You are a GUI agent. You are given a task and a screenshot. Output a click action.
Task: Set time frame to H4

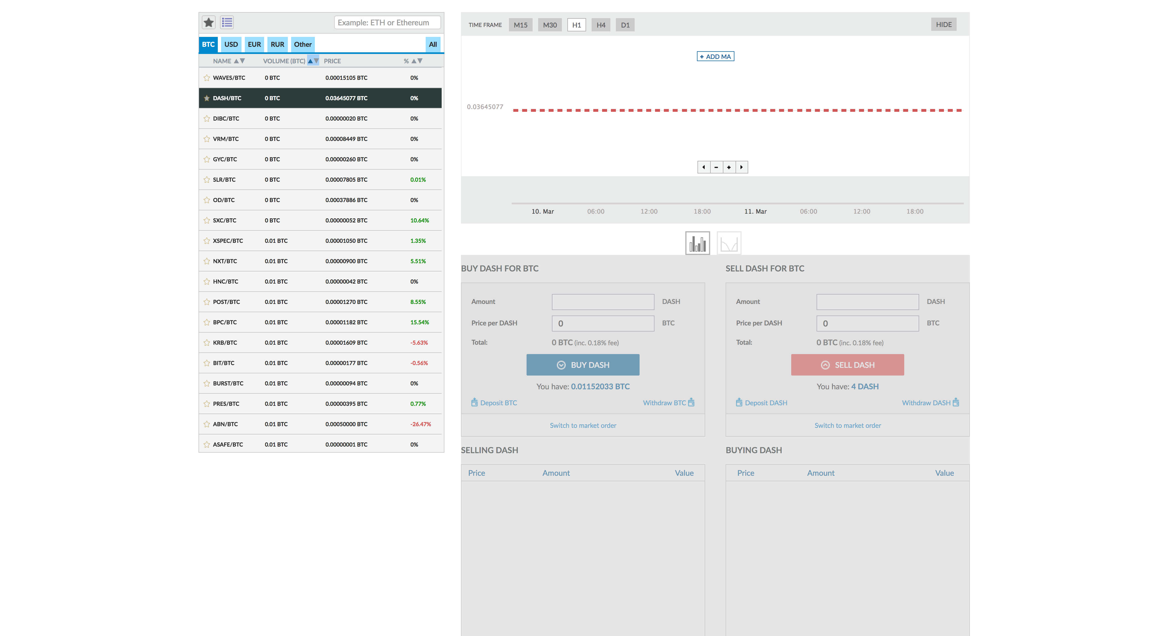pos(601,25)
